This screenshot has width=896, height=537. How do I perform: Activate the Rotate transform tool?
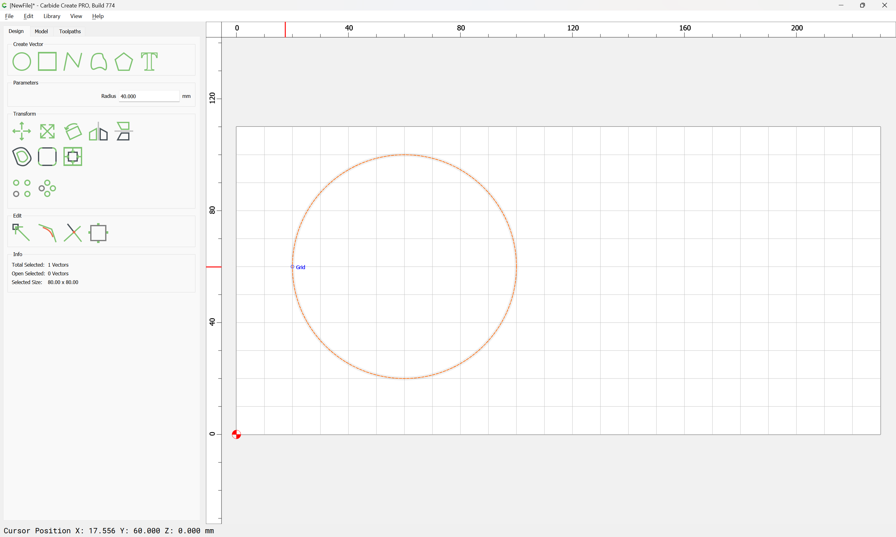73,131
